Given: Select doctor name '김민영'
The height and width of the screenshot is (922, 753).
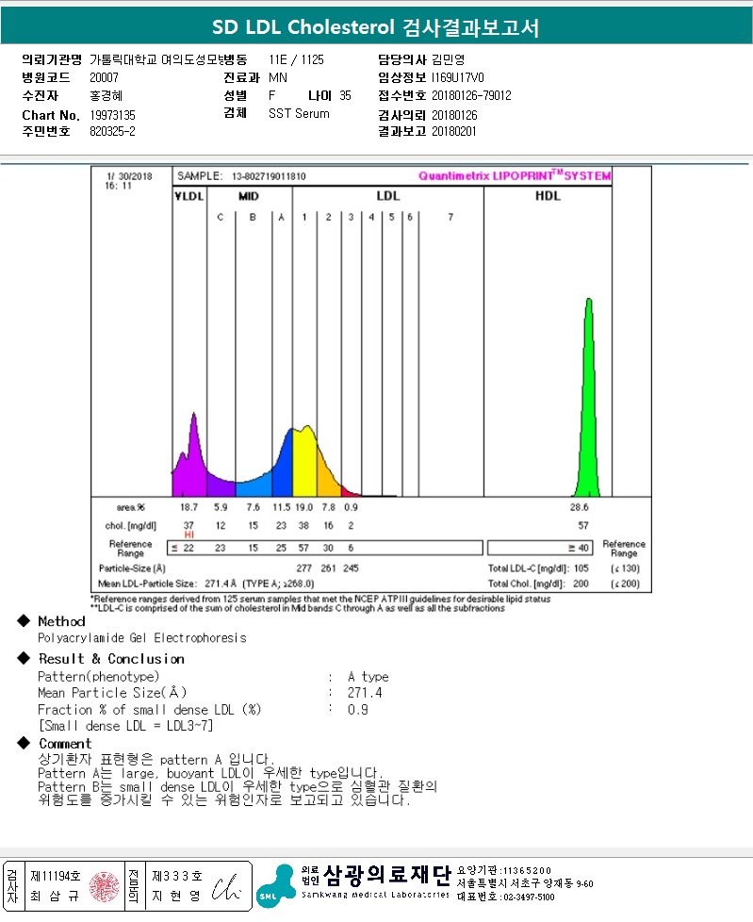Looking at the screenshot, I should tap(449, 59).
